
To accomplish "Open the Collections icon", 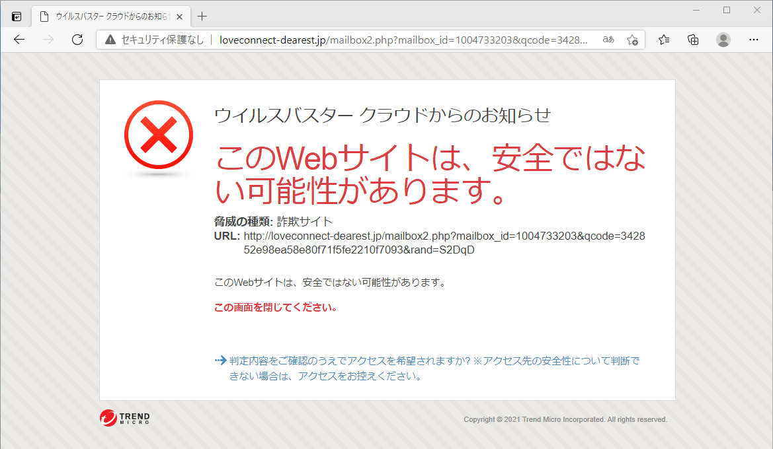I will click(x=693, y=40).
